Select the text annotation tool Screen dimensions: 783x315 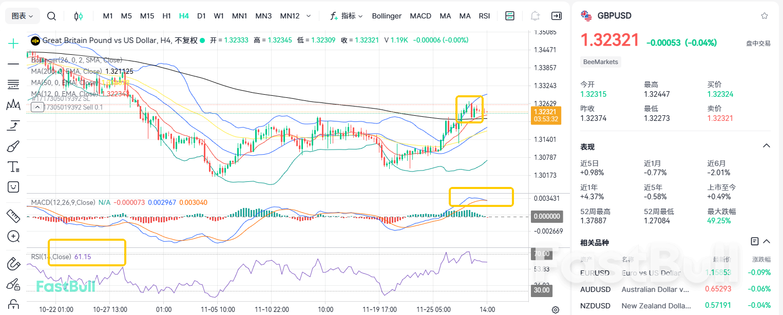(13, 166)
